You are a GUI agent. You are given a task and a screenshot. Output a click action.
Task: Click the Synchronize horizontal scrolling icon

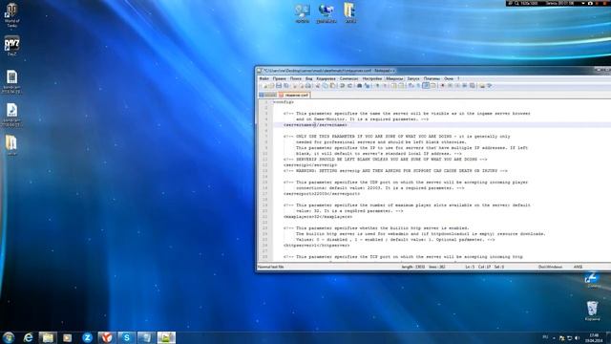point(401,85)
